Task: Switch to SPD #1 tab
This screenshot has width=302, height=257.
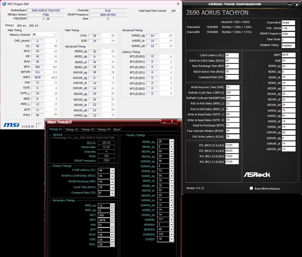Action: point(22,26)
